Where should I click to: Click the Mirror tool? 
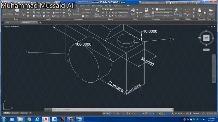47,13
